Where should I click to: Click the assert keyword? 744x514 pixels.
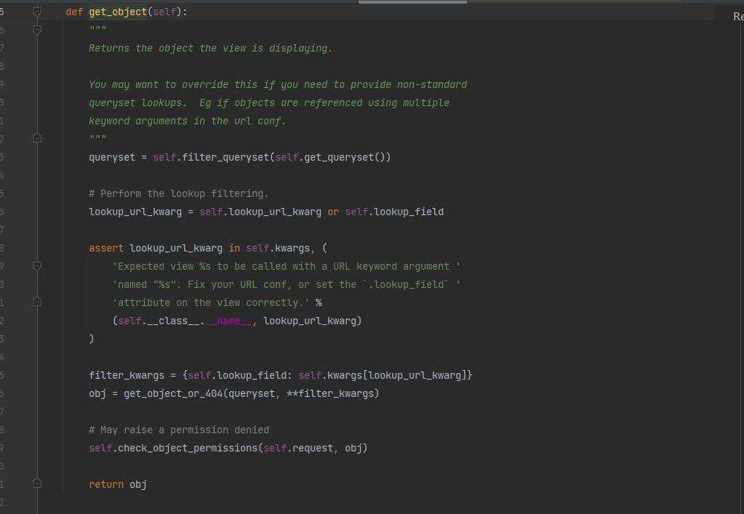click(x=105, y=249)
